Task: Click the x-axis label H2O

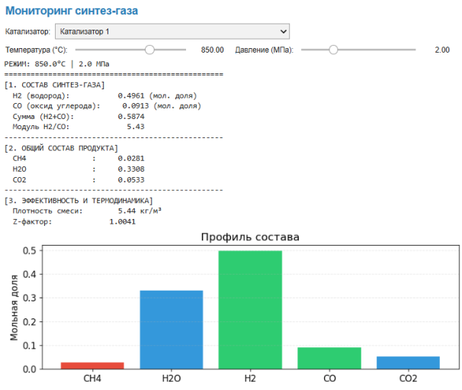Action: click(x=172, y=379)
